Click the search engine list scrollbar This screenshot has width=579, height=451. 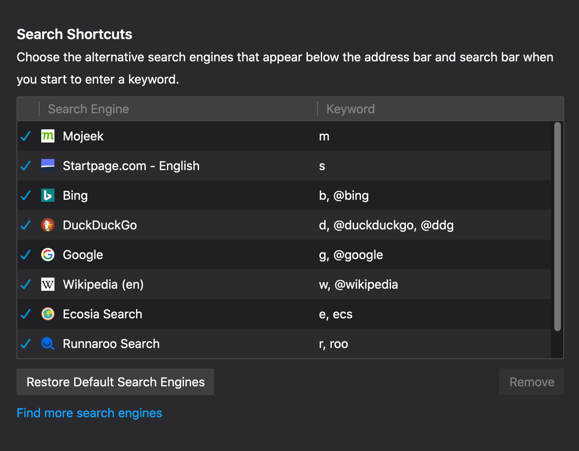click(558, 227)
